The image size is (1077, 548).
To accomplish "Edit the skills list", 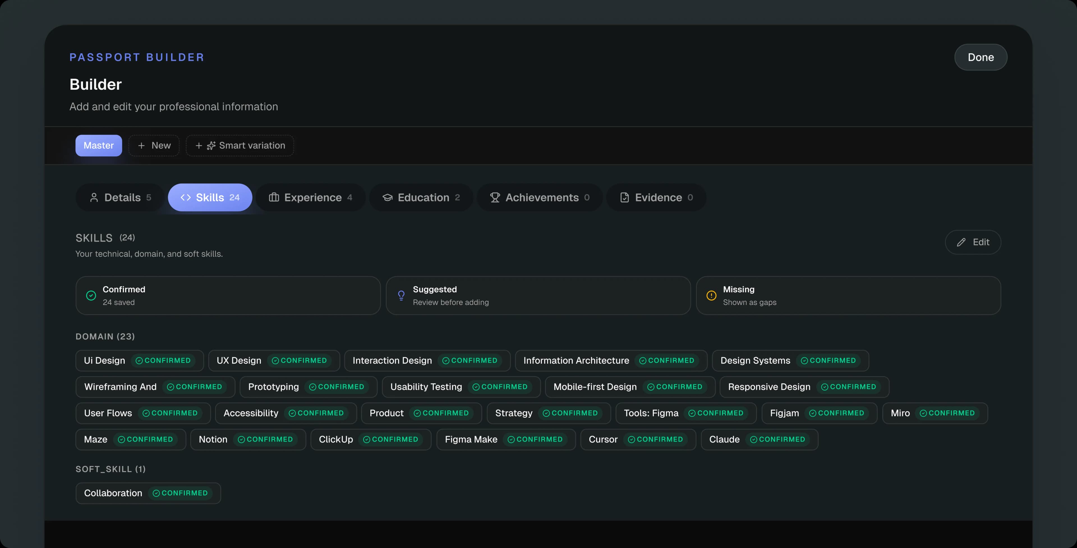I will click(973, 242).
